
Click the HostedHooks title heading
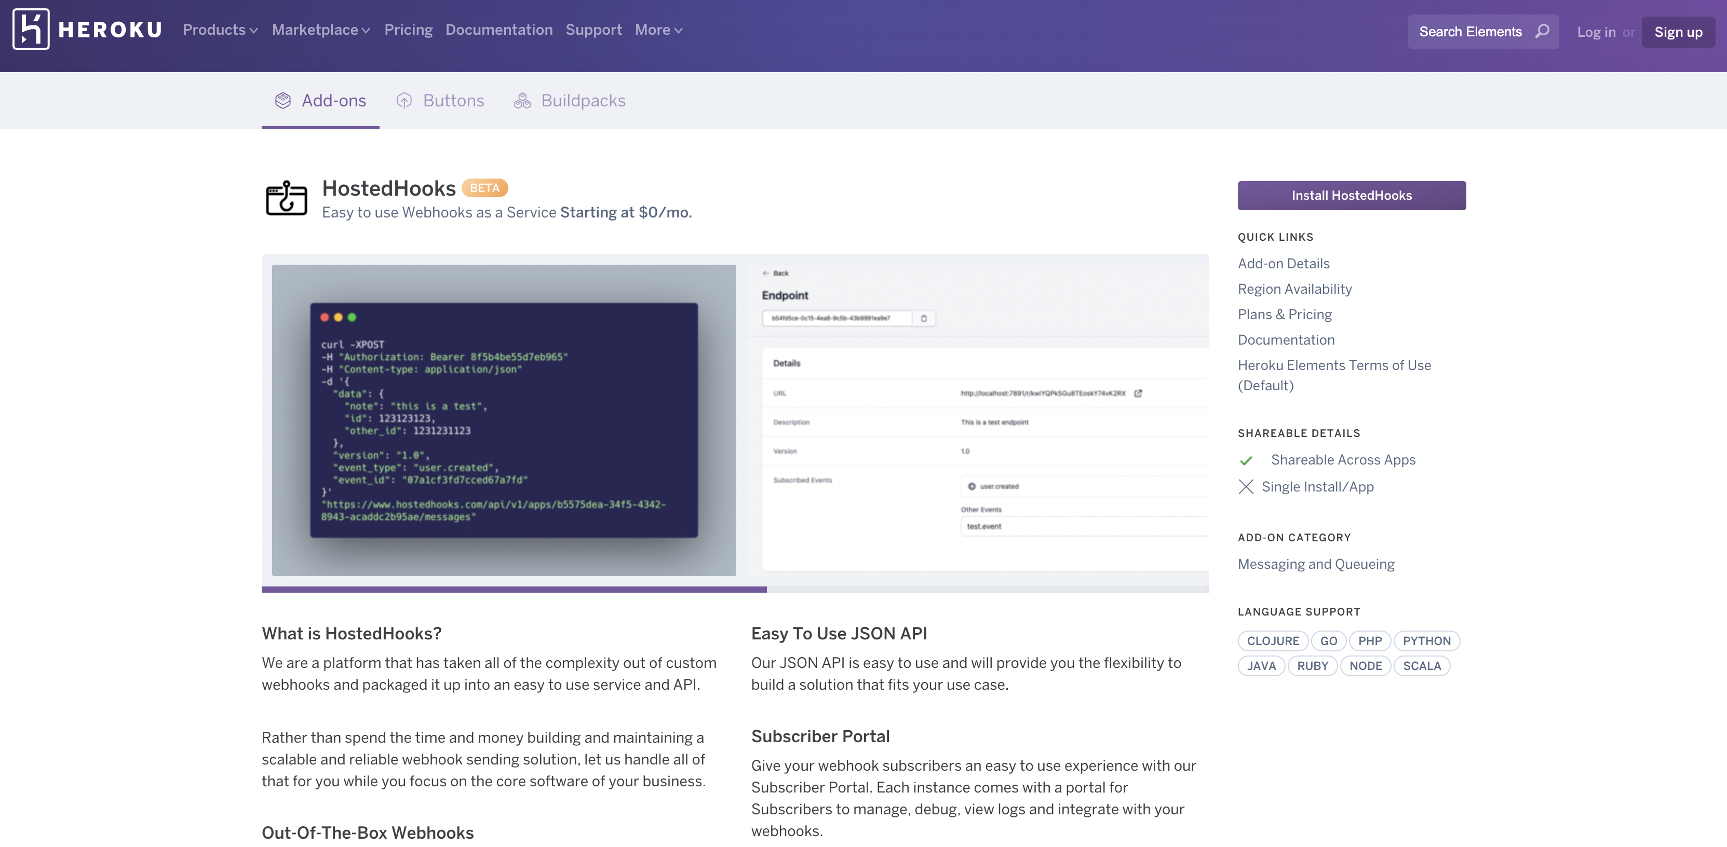pyautogui.click(x=388, y=188)
